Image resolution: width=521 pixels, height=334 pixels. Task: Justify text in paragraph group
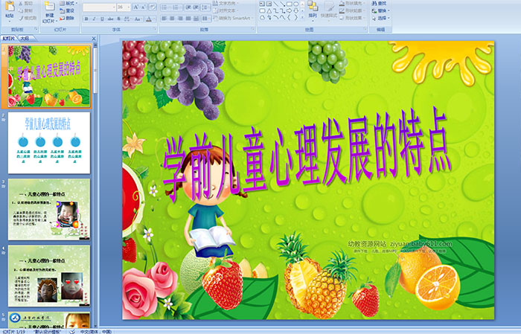(188, 19)
